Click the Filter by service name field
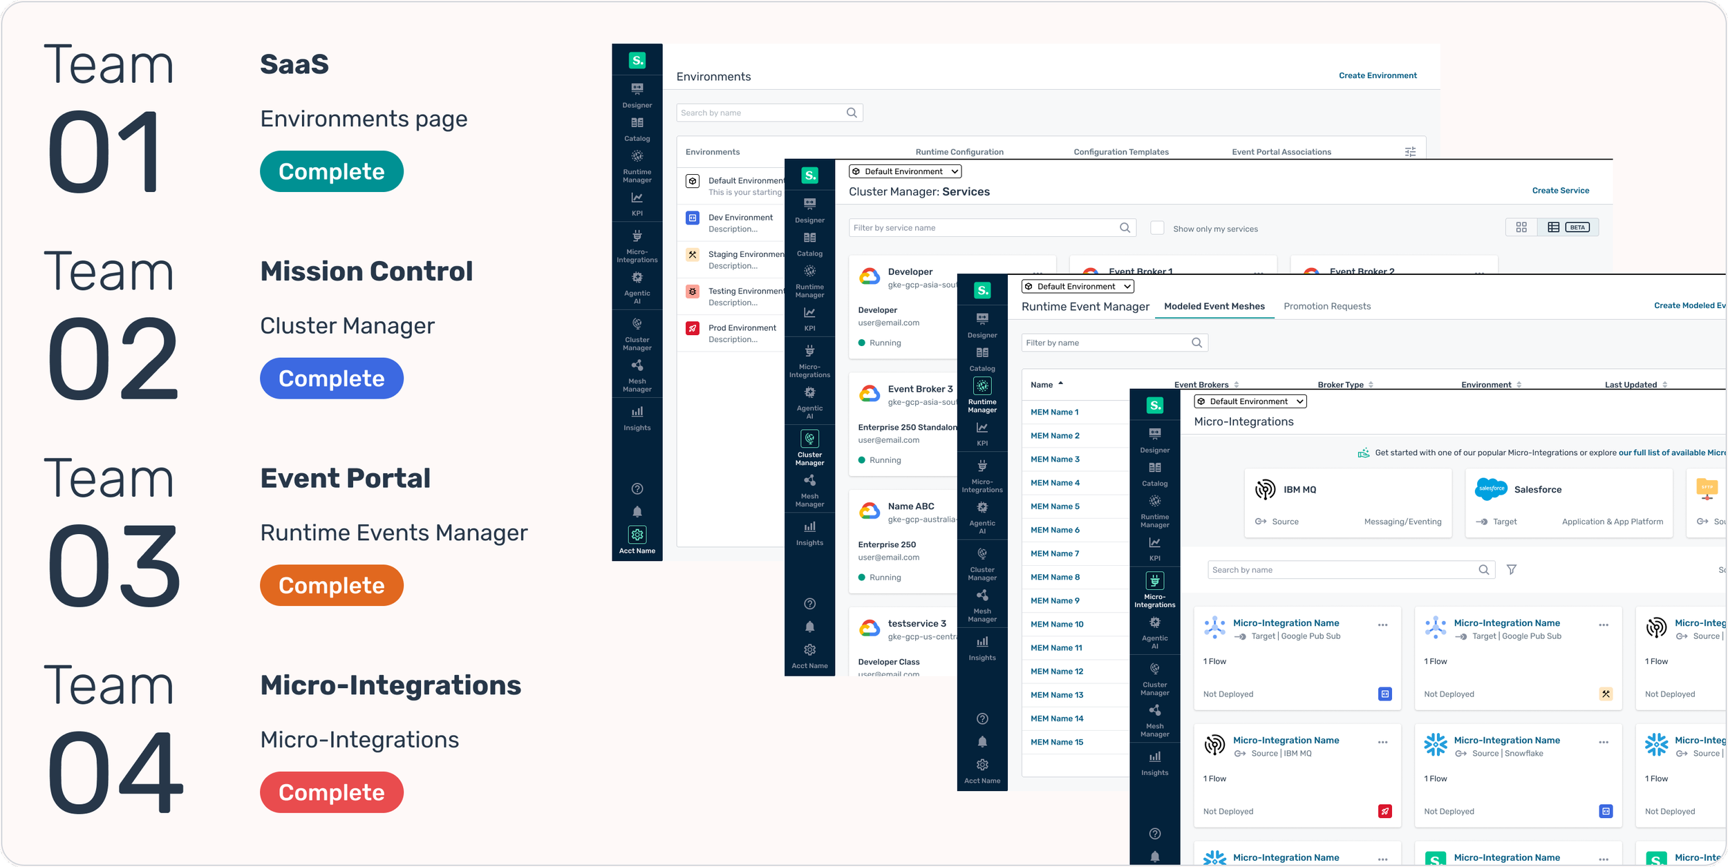 click(x=982, y=228)
